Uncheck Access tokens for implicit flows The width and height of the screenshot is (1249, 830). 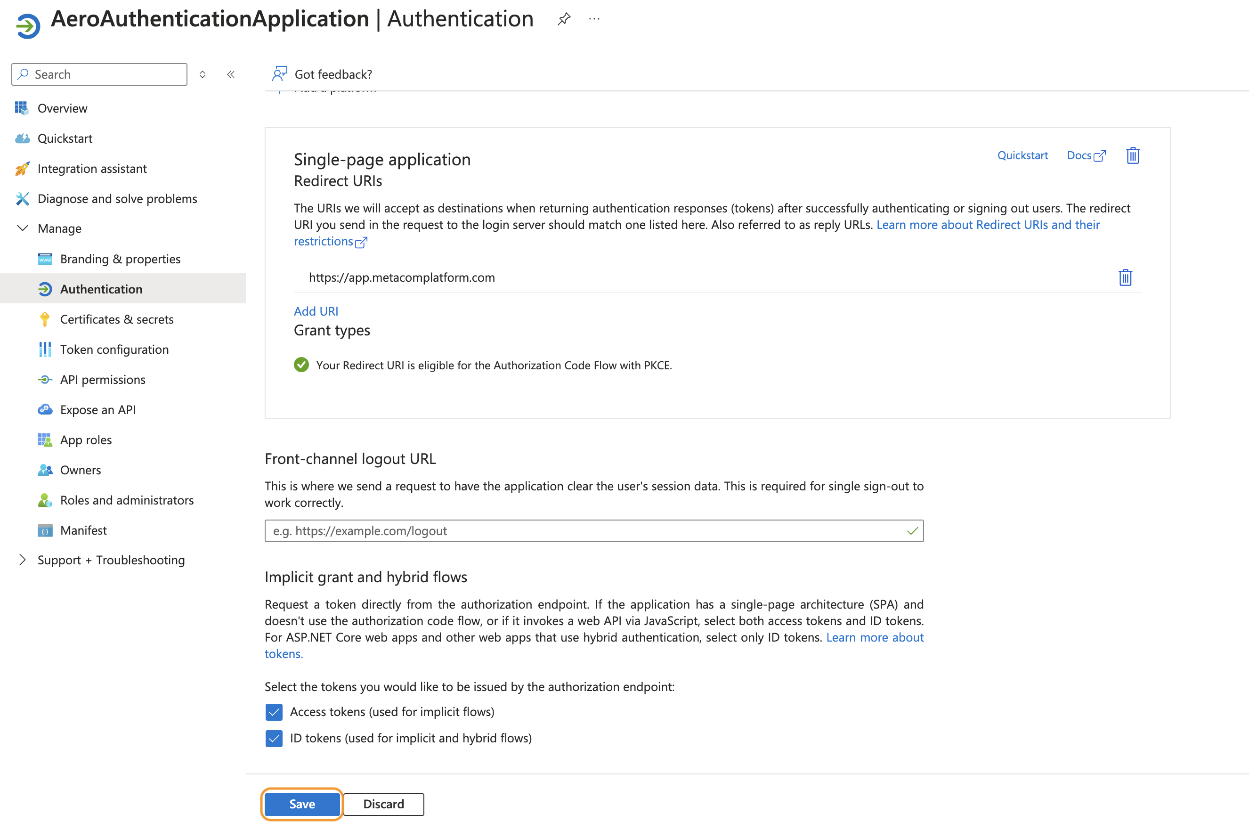(274, 712)
